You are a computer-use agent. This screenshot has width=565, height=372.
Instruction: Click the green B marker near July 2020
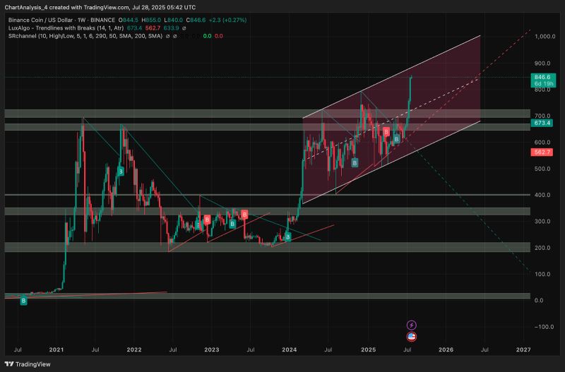pos(24,301)
